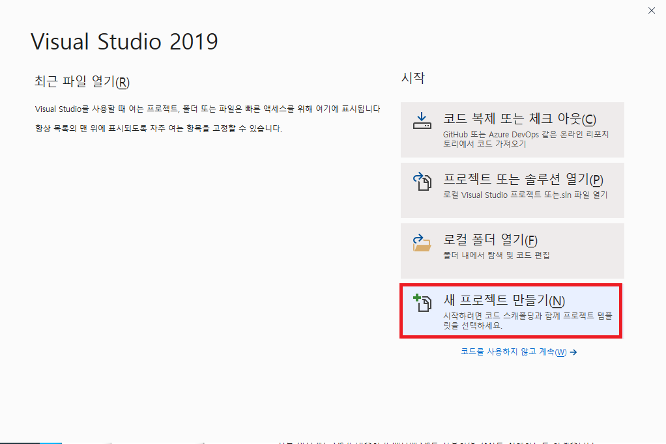This screenshot has width=666, height=444.
Task: Click the open project or solution icon
Action: point(422,181)
